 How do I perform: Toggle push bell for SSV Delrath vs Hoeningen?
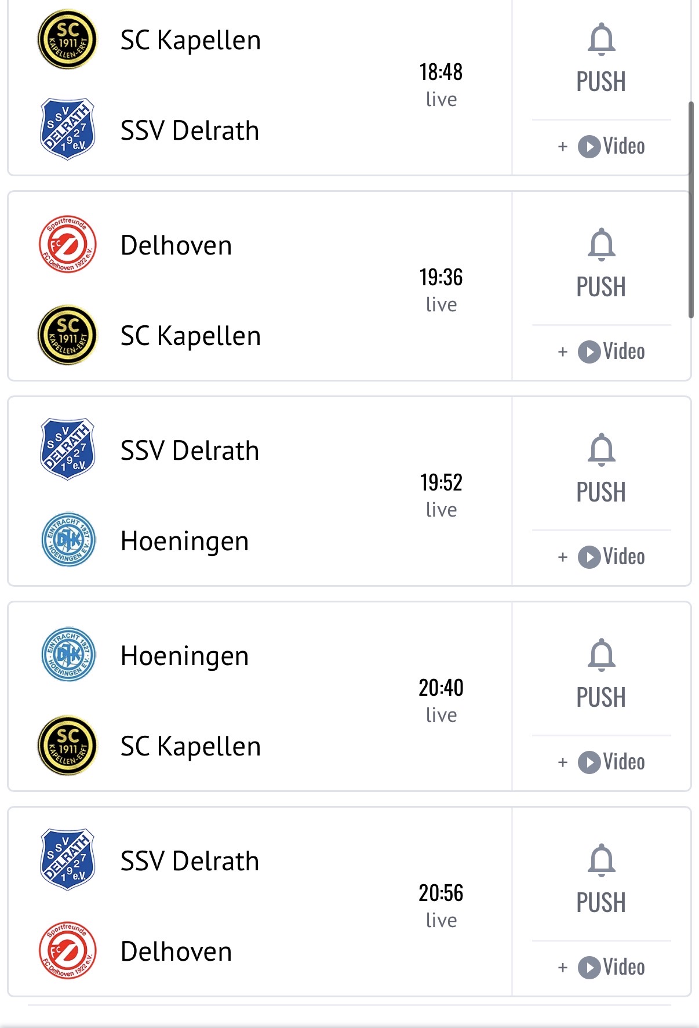click(601, 450)
